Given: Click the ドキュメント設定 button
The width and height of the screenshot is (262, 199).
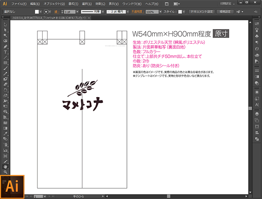Looking at the screenshot, I should tap(202, 12).
